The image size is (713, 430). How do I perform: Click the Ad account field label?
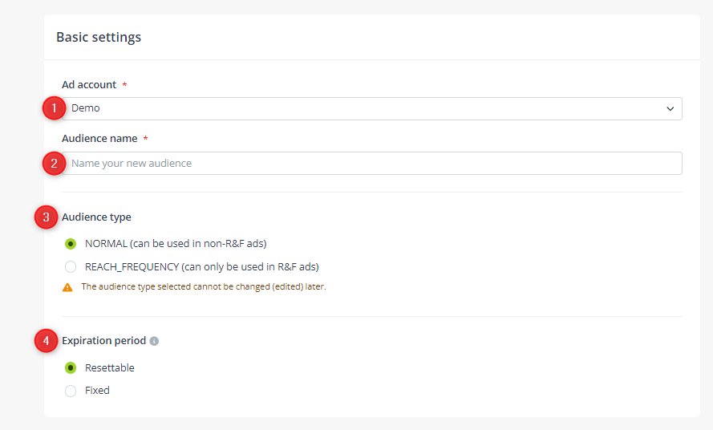pos(89,84)
